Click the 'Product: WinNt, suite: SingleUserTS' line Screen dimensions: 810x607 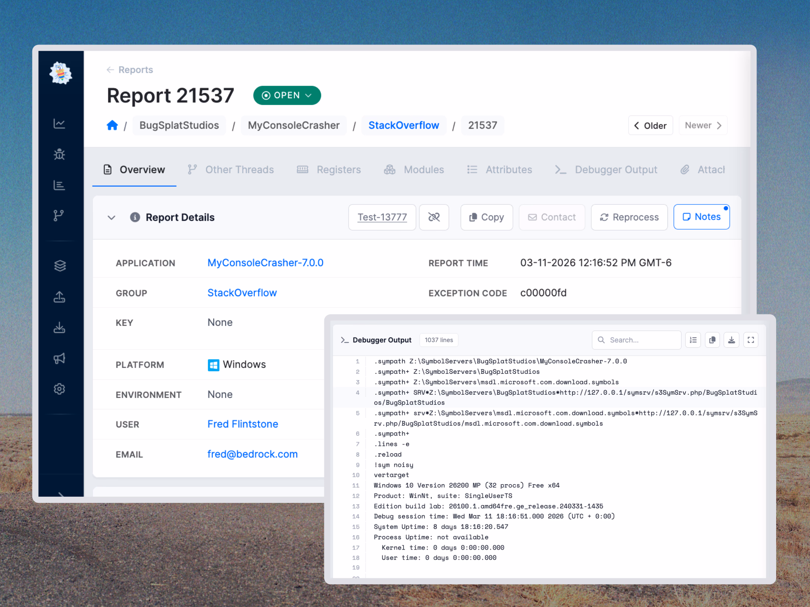(x=443, y=496)
